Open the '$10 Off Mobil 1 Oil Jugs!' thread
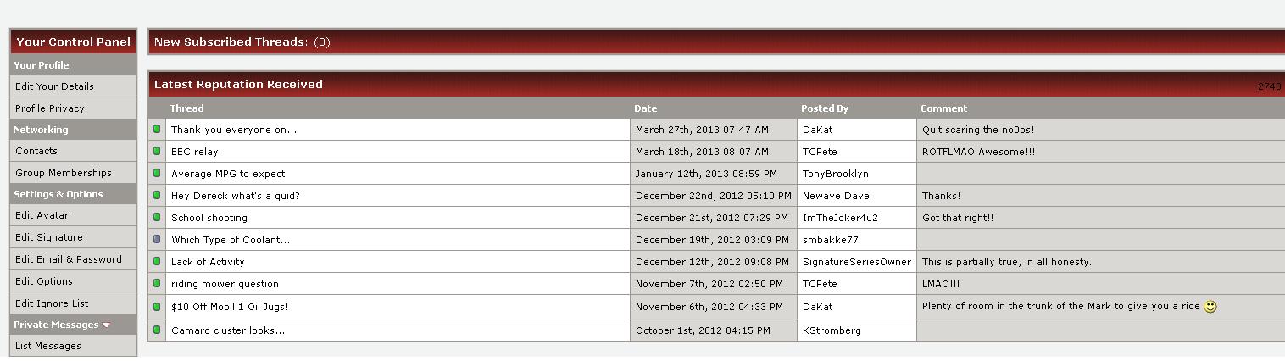1285x361 pixels. coord(230,307)
